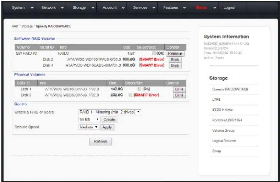Blink the Disk 4 drive LED
The width and height of the screenshot is (280, 182).
pyautogui.click(x=175, y=65)
